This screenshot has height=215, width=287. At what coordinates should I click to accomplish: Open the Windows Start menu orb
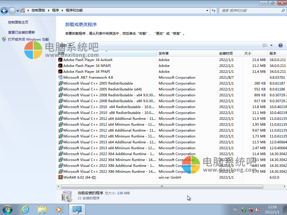[x=8, y=209]
